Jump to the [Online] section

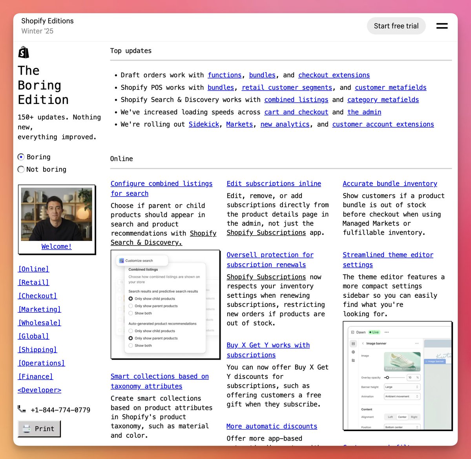(33, 269)
